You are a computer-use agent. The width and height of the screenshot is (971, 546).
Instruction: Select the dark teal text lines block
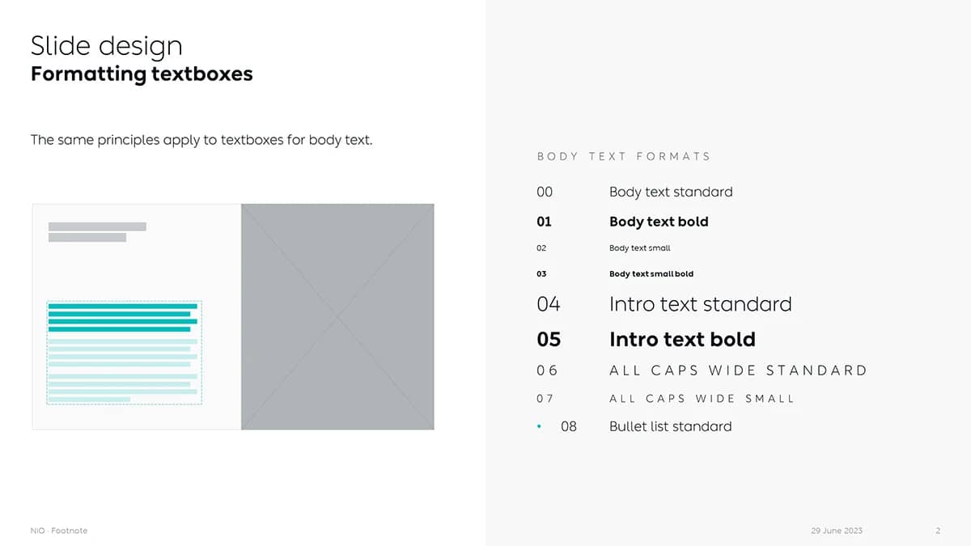pyautogui.click(x=122, y=317)
